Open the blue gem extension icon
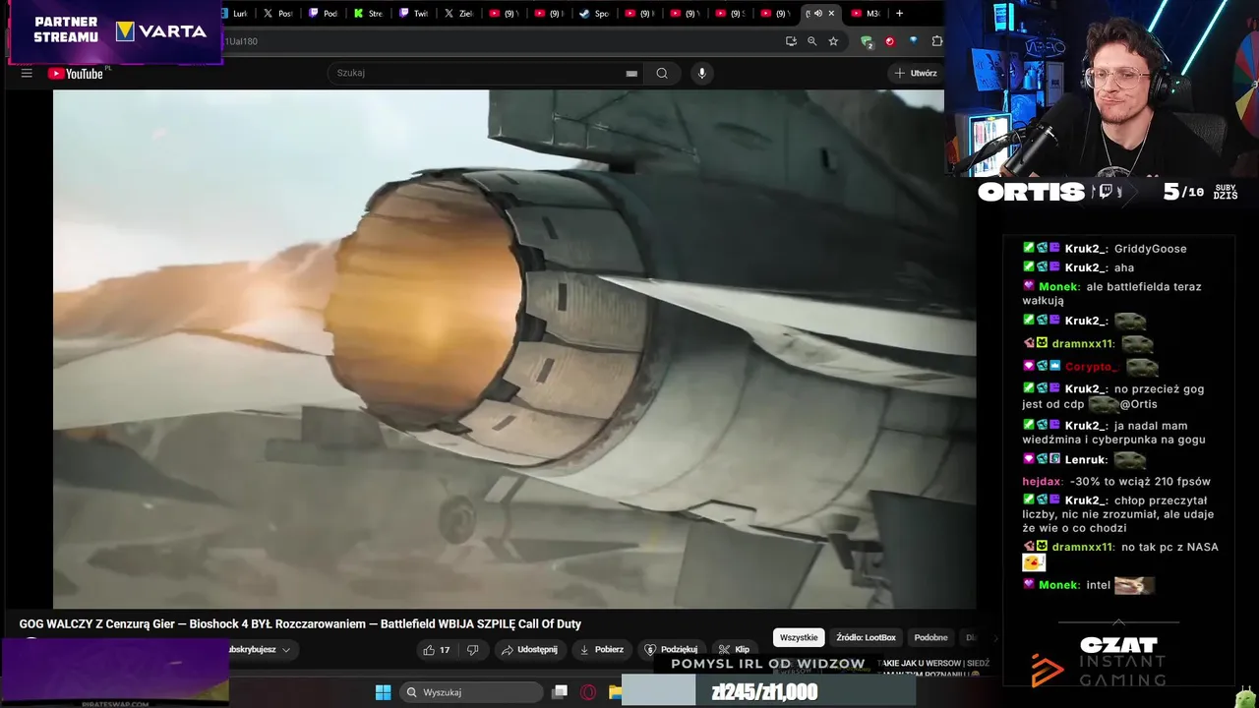This screenshot has height=708, width=1259. [914, 41]
